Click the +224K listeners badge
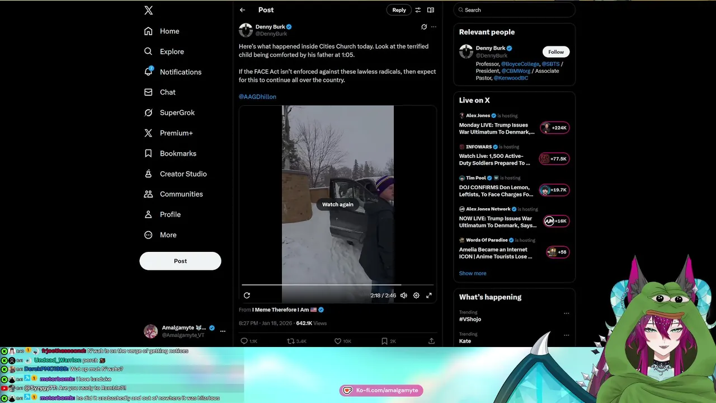 pyautogui.click(x=554, y=128)
